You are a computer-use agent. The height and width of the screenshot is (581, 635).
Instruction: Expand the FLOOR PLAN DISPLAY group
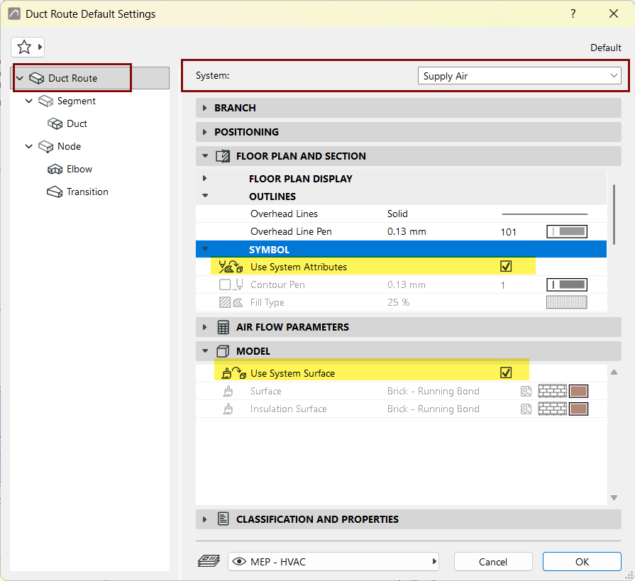click(x=204, y=179)
